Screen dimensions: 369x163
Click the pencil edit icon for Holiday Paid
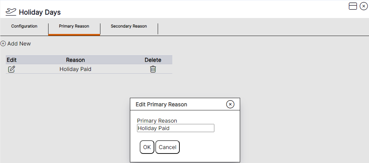[x=12, y=69]
